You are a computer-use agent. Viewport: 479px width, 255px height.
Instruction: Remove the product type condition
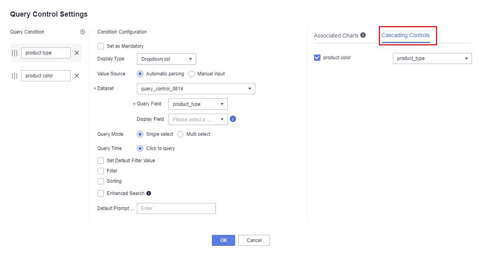coord(77,53)
